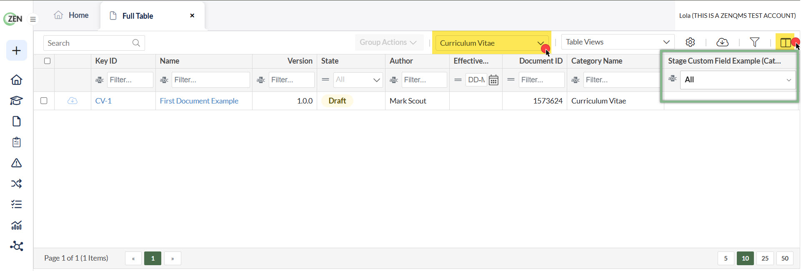Close the Full Table tab
The image size is (801, 271).
coord(192,16)
